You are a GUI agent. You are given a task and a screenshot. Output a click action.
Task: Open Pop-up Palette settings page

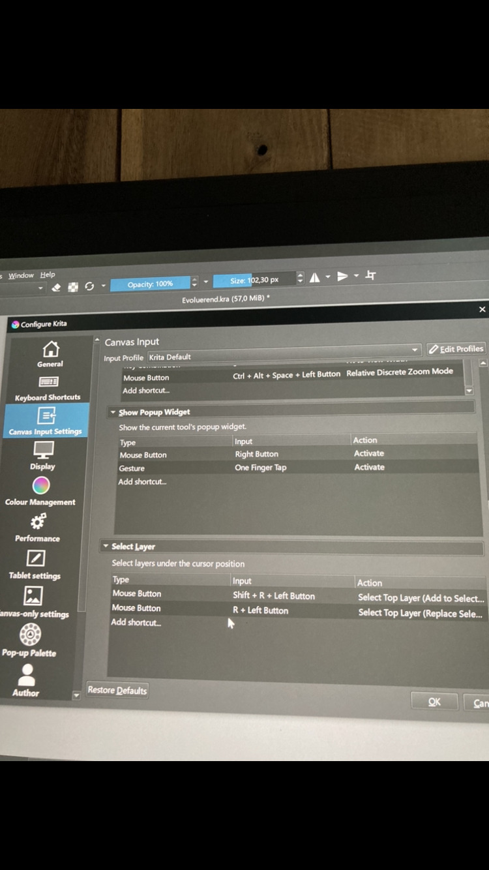29,640
